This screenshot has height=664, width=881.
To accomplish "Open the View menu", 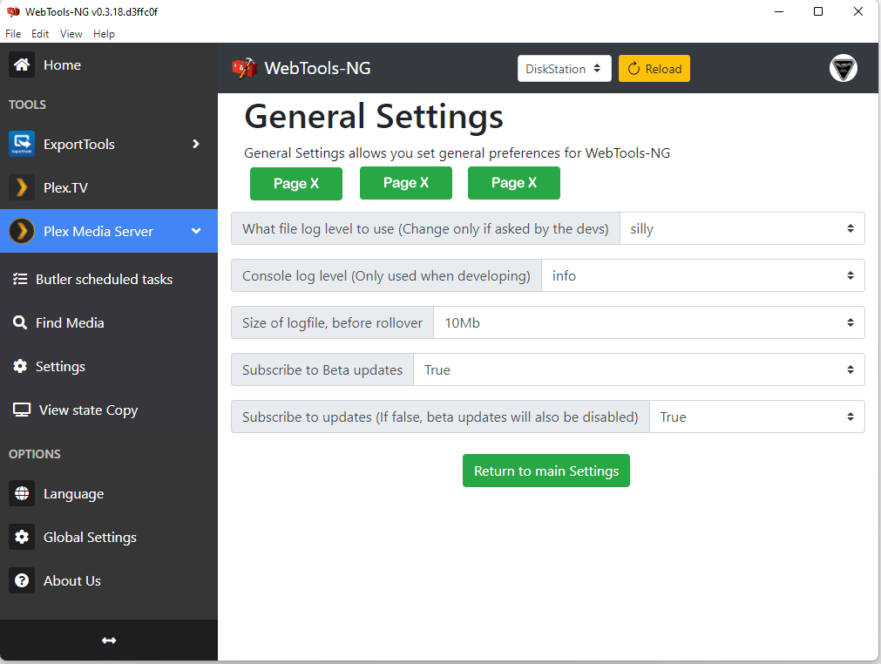I will point(71,33).
